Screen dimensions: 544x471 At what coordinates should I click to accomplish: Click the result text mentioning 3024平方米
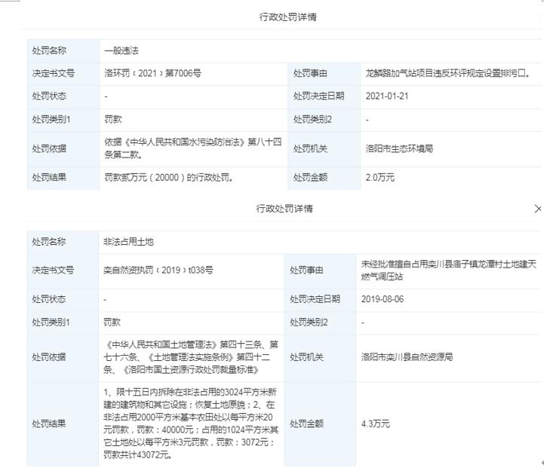(x=191, y=424)
